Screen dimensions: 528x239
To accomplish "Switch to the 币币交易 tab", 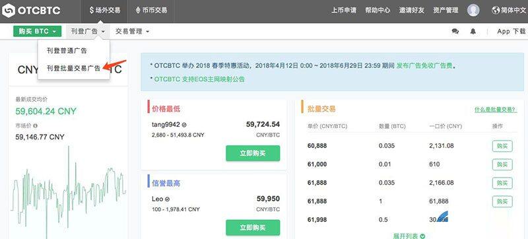I will point(151,11).
